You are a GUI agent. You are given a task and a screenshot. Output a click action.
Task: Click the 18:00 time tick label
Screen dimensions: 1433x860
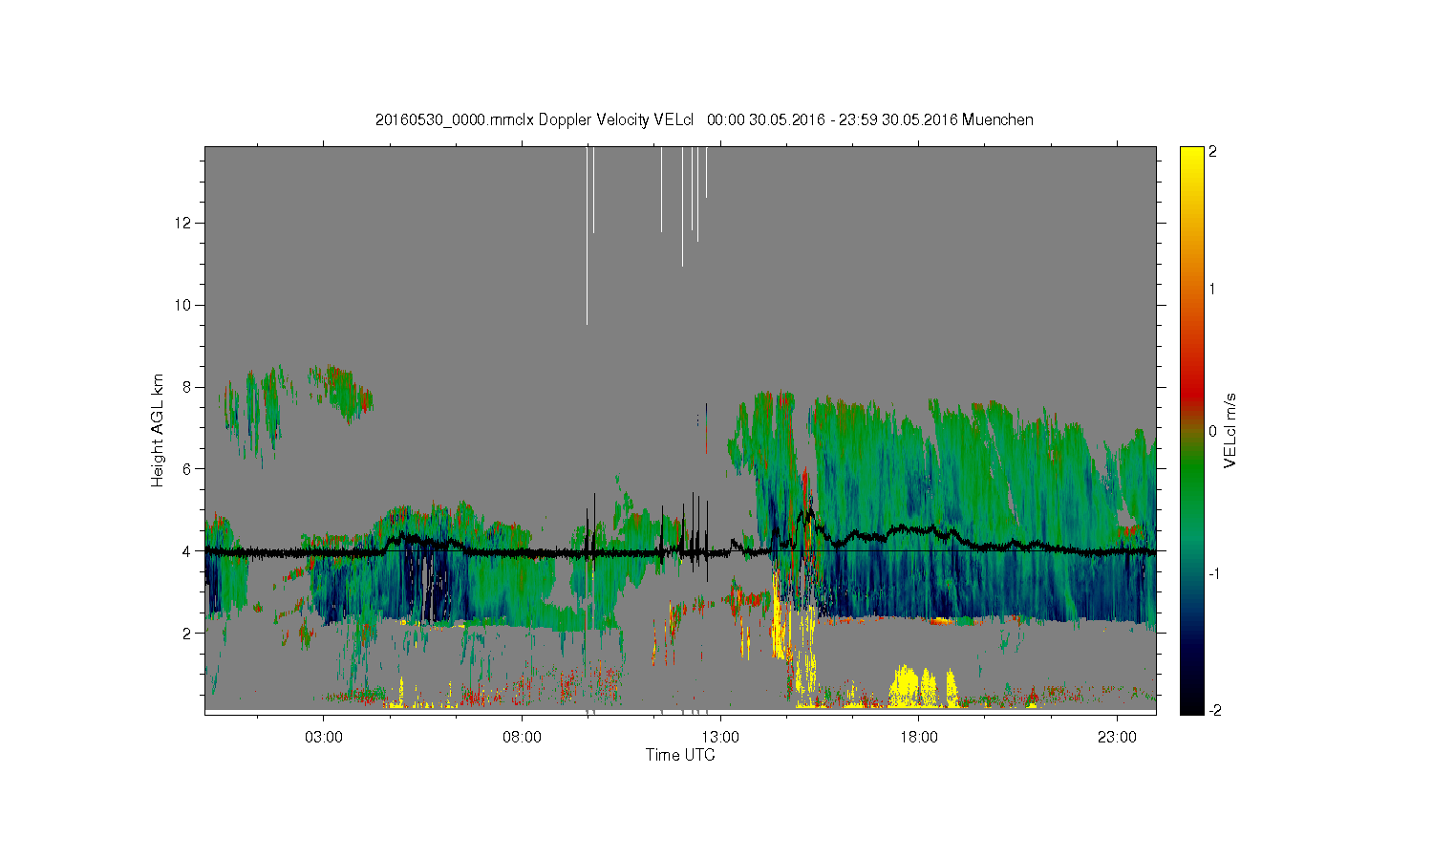tap(919, 738)
